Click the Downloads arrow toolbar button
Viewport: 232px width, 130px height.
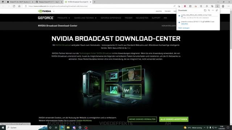point(217,6)
